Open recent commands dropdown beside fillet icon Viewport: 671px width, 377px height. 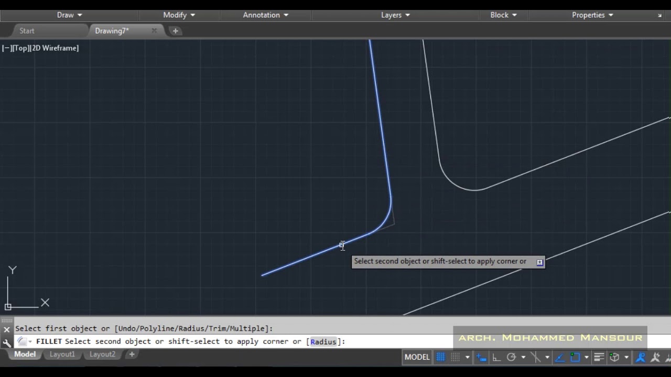coord(30,341)
